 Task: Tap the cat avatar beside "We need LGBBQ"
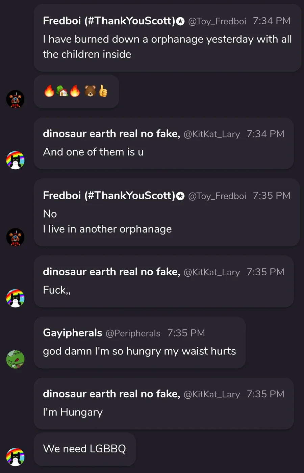[16, 457]
